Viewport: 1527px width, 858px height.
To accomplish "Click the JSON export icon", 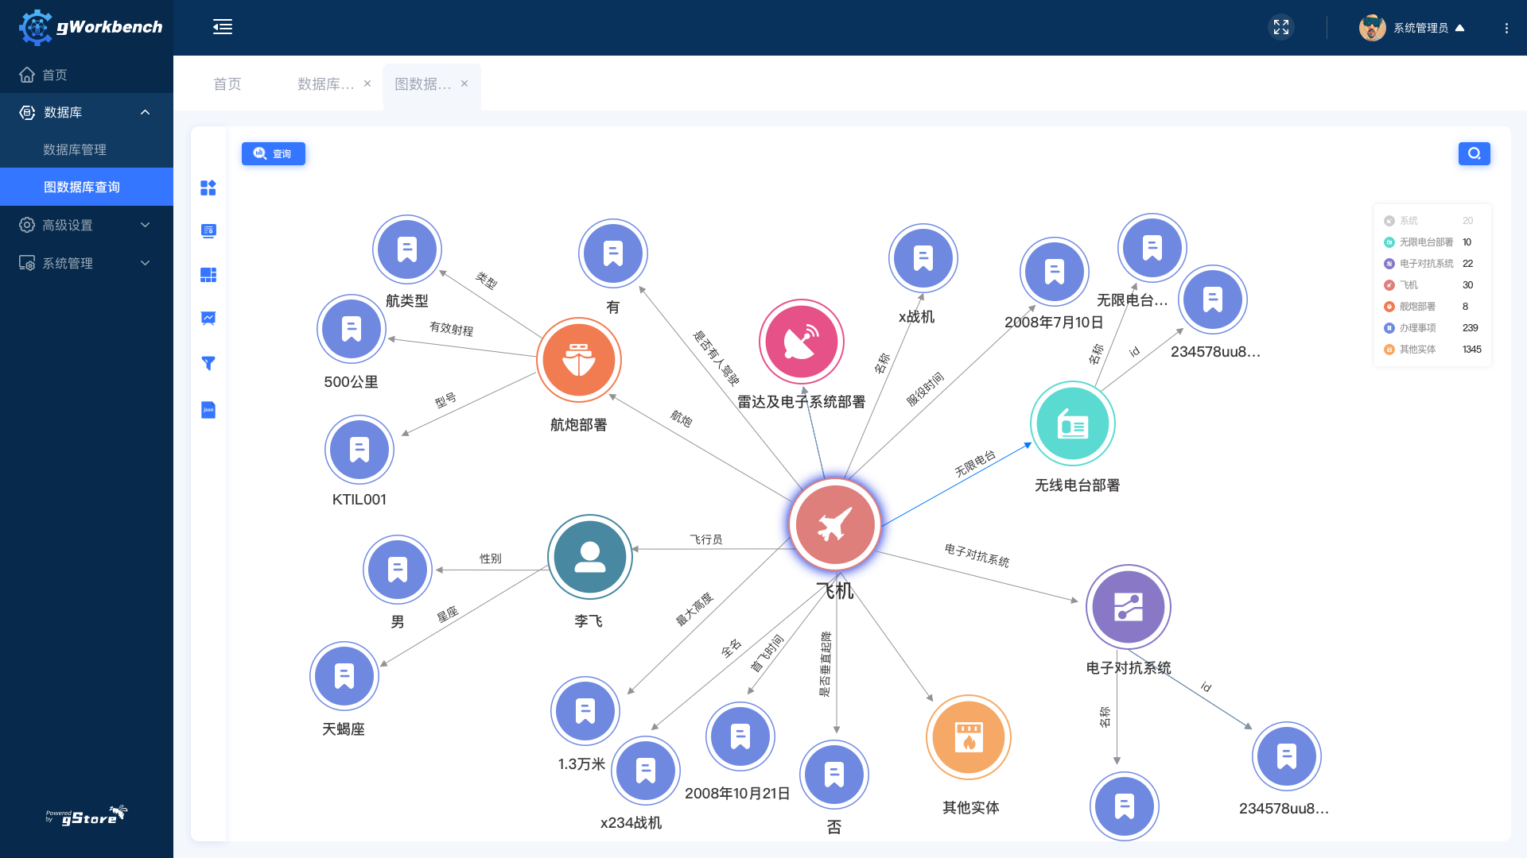I will pyautogui.click(x=208, y=410).
